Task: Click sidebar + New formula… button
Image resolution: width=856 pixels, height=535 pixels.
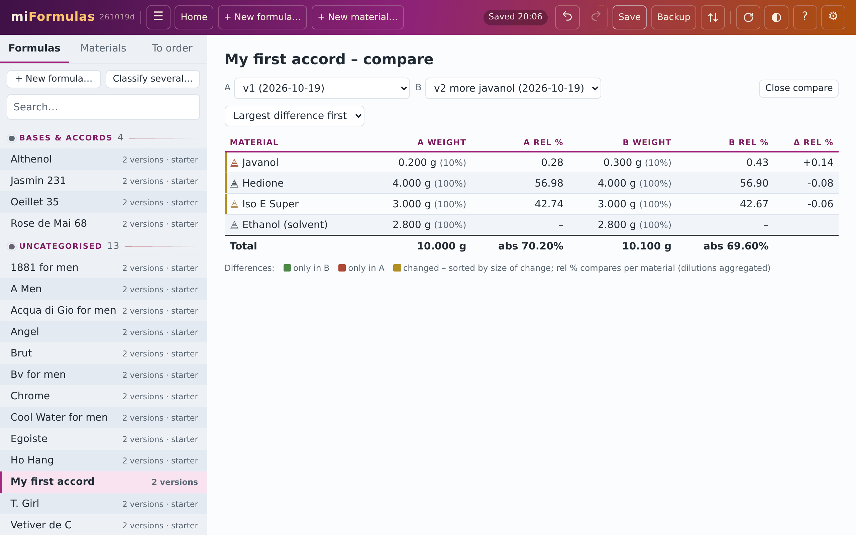Action: pos(54,79)
